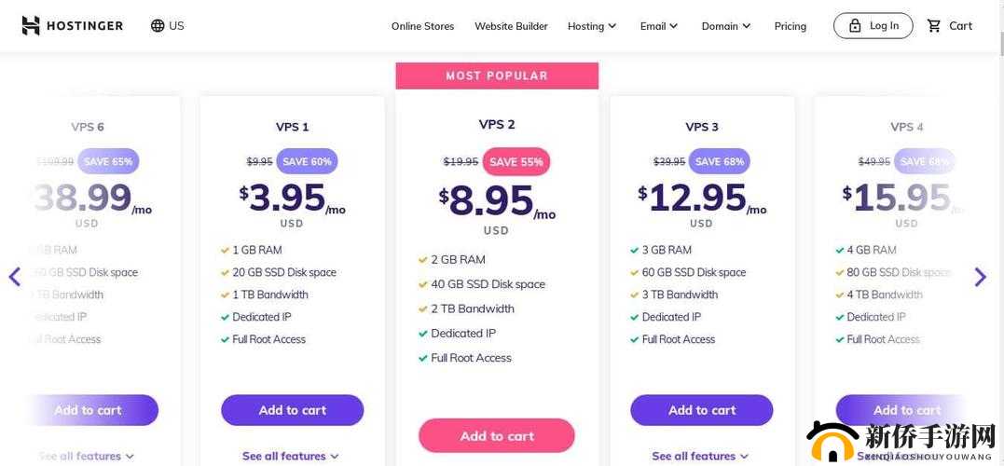The image size is (1004, 466).
Task: Go to the Website Builder page
Action: click(511, 26)
